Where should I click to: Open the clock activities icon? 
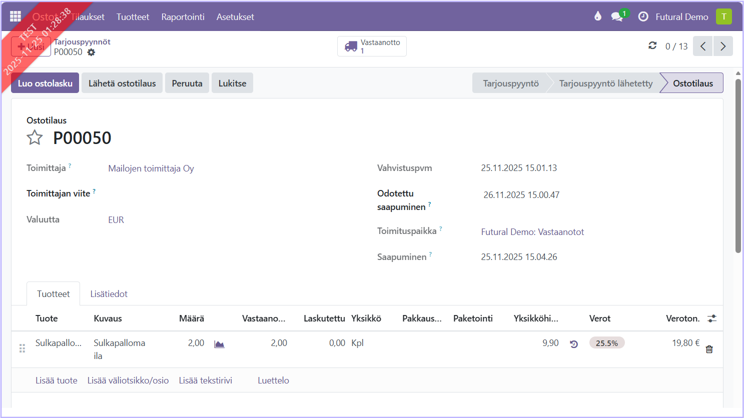643,16
